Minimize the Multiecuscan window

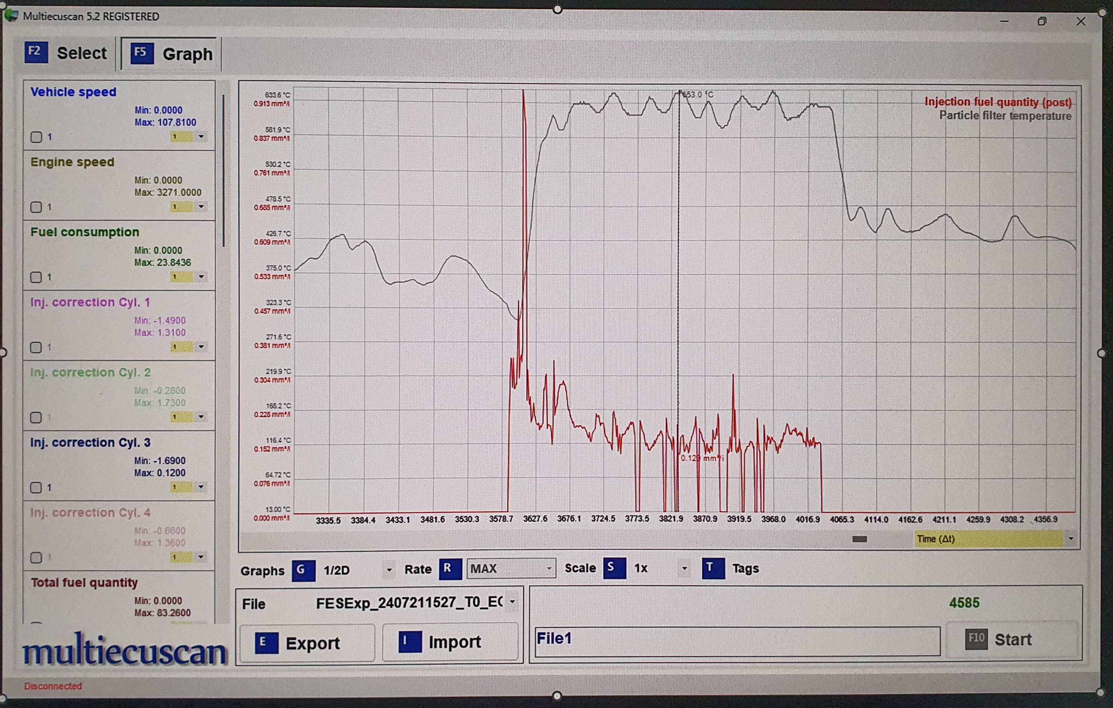click(1004, 21)
